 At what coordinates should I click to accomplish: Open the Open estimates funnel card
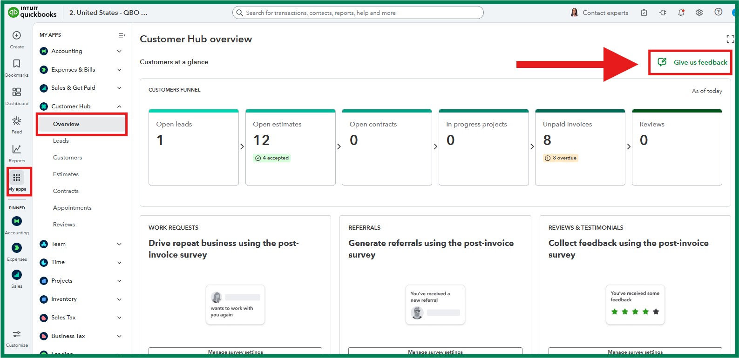click(x=291, y=147)
